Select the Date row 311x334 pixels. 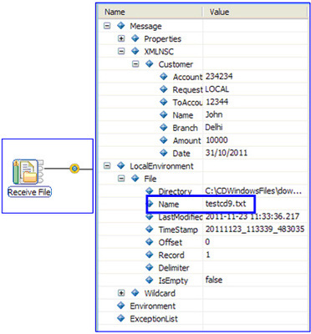click(203, 154)
